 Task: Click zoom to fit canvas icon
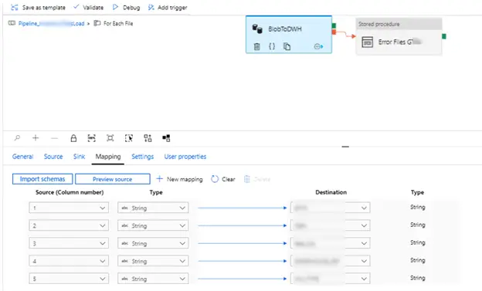click(x=110, y=138)
